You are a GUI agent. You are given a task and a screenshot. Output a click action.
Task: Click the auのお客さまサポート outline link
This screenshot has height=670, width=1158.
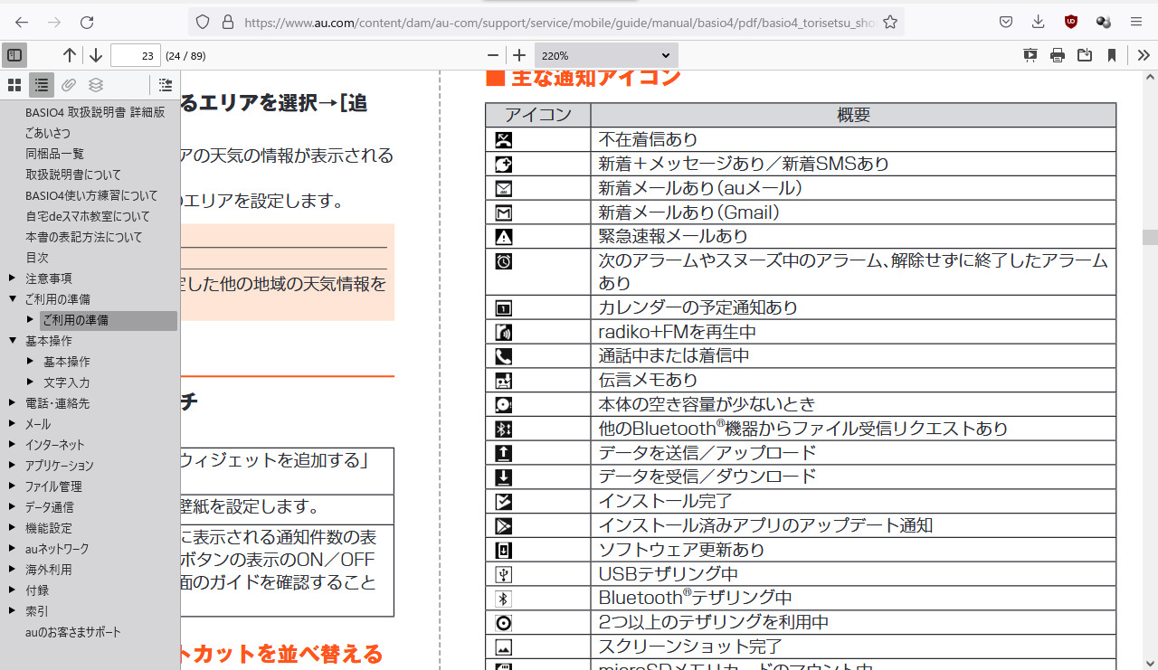tap(72, 632)
